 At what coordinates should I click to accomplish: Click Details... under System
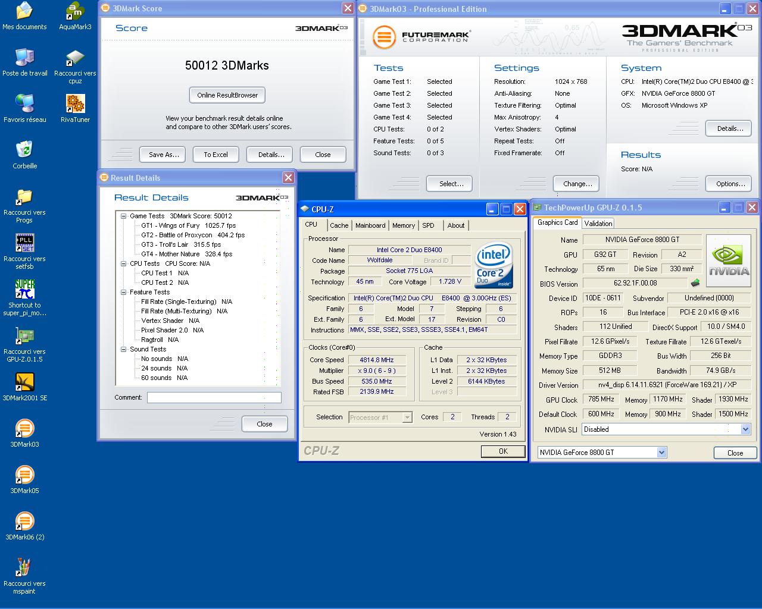[x=730, y=128]
